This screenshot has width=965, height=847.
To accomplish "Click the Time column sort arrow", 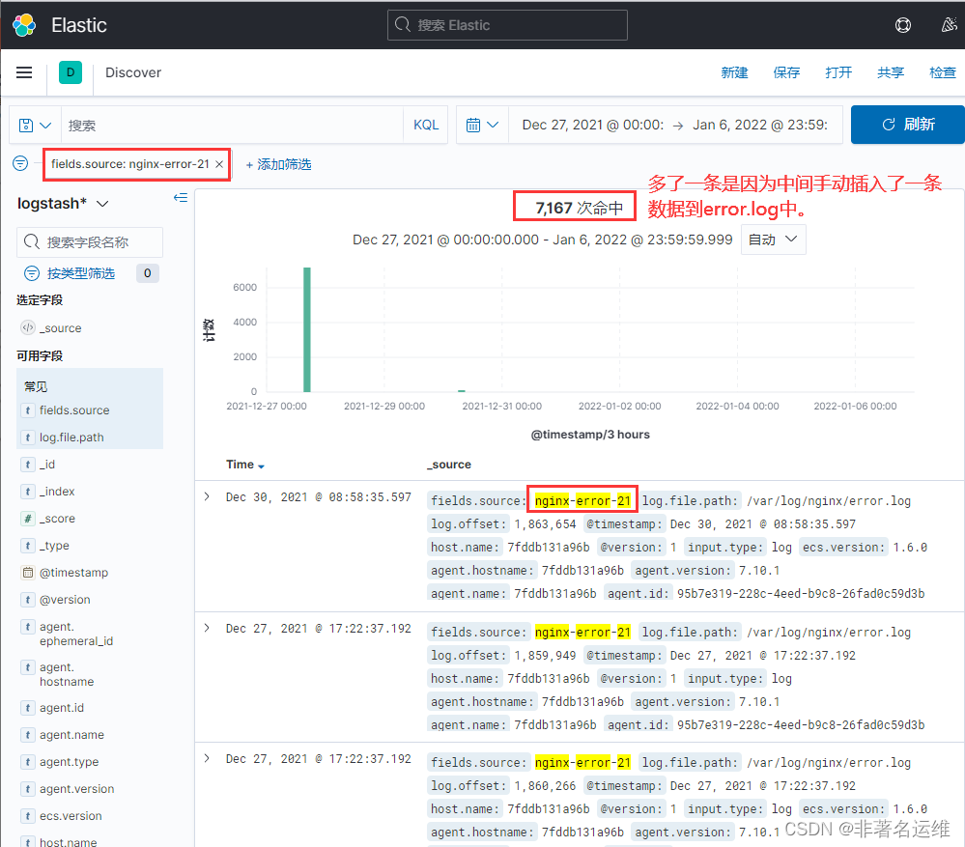I will click(x=261, y=466).
